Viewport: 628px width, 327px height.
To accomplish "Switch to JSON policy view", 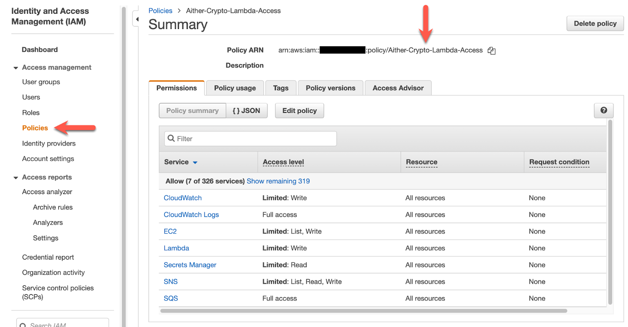I will click(246, 111).
